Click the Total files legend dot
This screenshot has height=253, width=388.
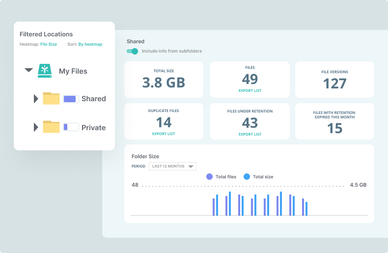210,176
